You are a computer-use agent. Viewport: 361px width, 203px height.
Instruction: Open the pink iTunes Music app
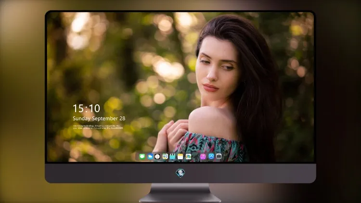pyautogui.click(x=203, y=157)
